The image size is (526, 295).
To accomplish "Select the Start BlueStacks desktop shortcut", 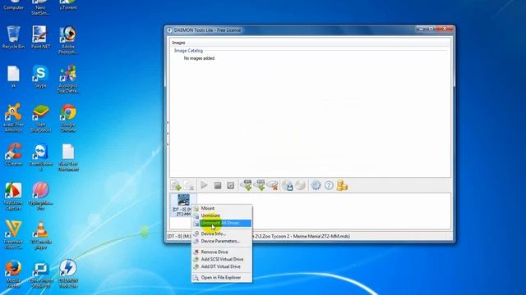I will [40, 118].
